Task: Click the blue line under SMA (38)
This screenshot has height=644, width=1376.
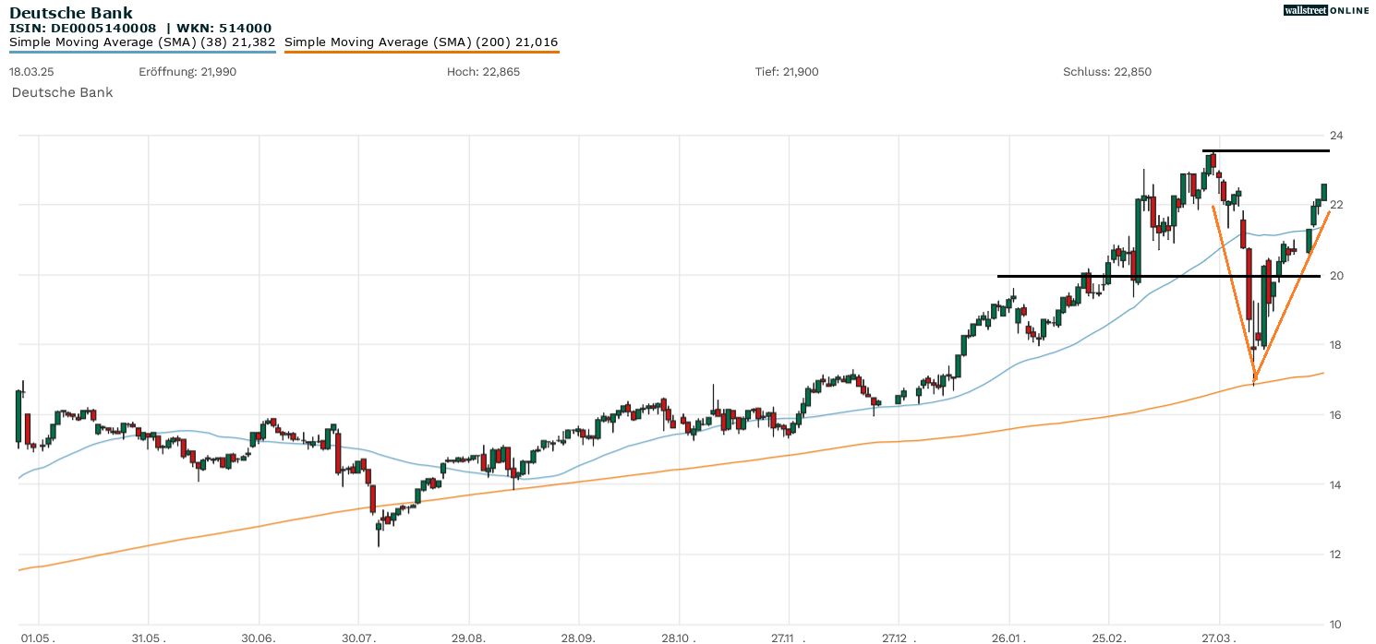Action: pos(142,52)
